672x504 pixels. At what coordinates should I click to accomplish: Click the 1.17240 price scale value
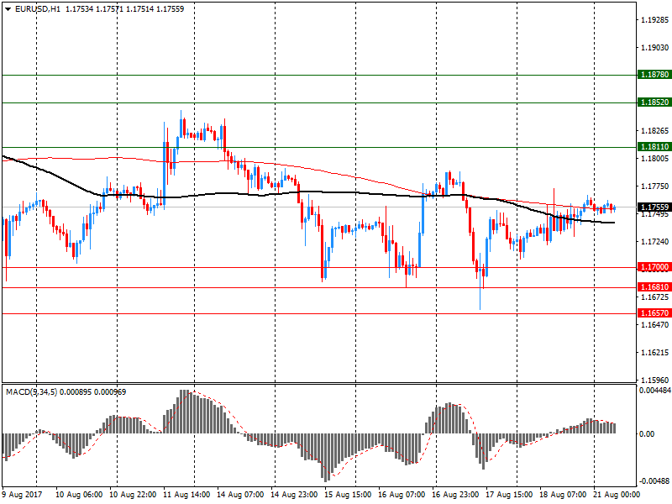point(655,242)
